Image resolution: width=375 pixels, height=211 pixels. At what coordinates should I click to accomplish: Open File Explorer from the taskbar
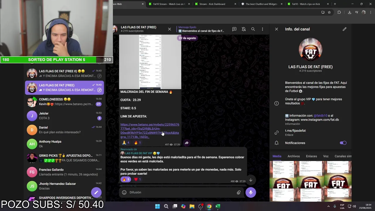pos(192,206)
